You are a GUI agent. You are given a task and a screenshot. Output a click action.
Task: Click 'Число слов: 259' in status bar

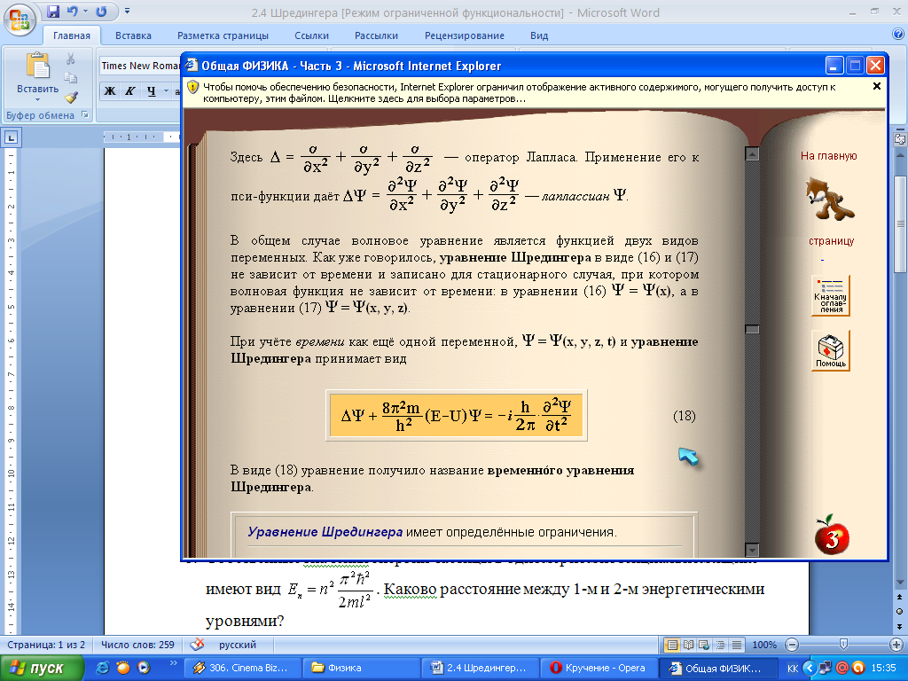tap(137, 645)
